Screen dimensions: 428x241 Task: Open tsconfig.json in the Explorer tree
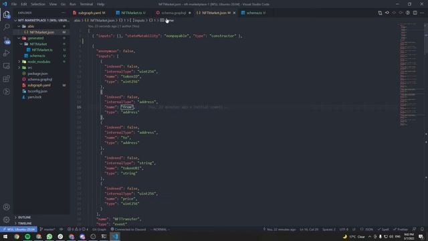[x=37, y=91]
